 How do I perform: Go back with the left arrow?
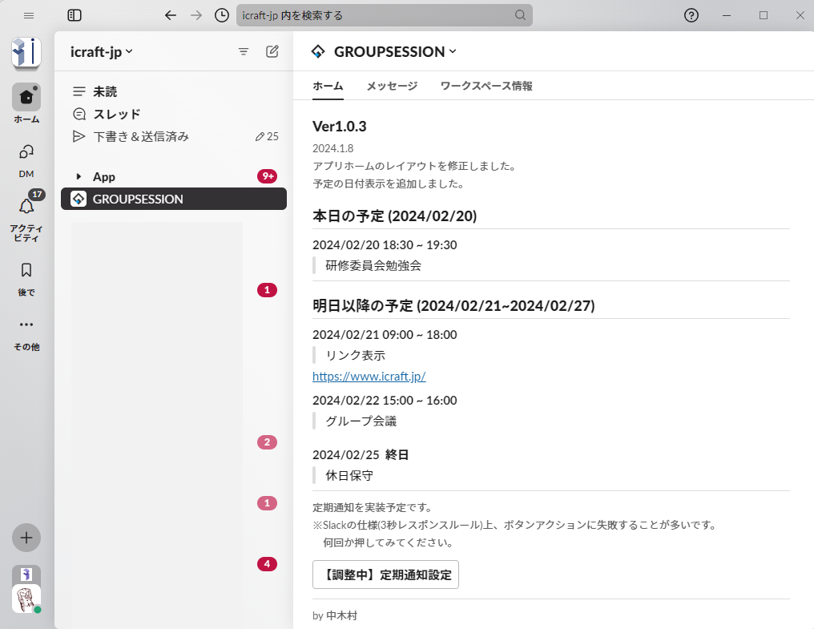click(171, 15)
